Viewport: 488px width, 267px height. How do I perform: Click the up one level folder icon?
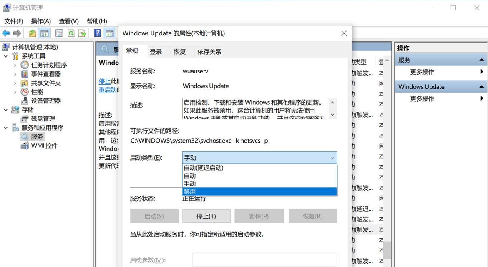(x=33, y=33)
